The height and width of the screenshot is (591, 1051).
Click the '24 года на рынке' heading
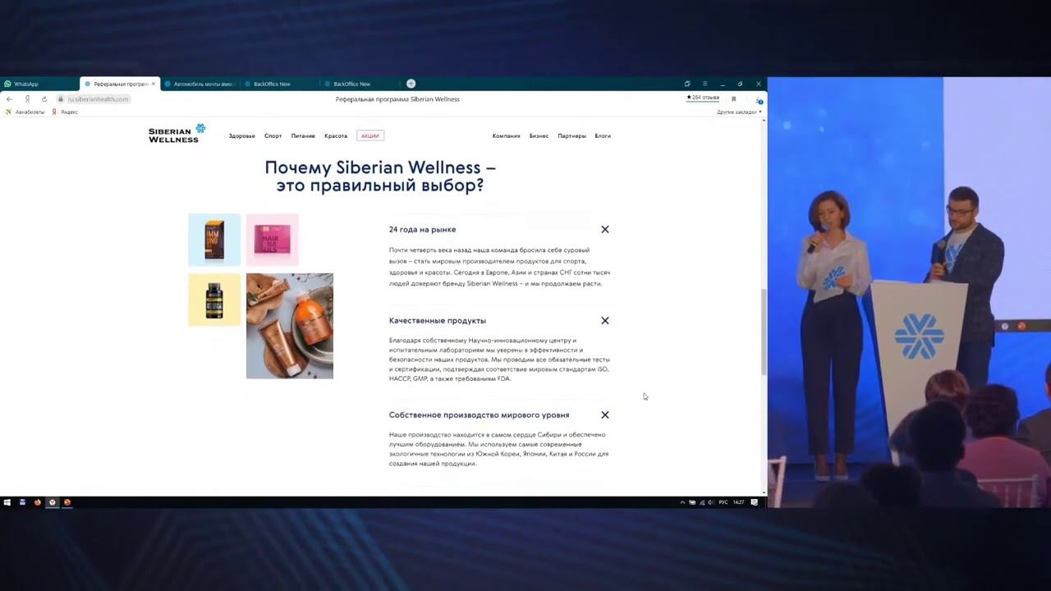coord(422,229)
